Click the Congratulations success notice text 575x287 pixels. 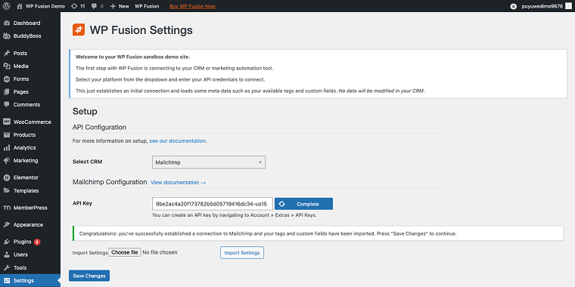[x=268, y=233]
